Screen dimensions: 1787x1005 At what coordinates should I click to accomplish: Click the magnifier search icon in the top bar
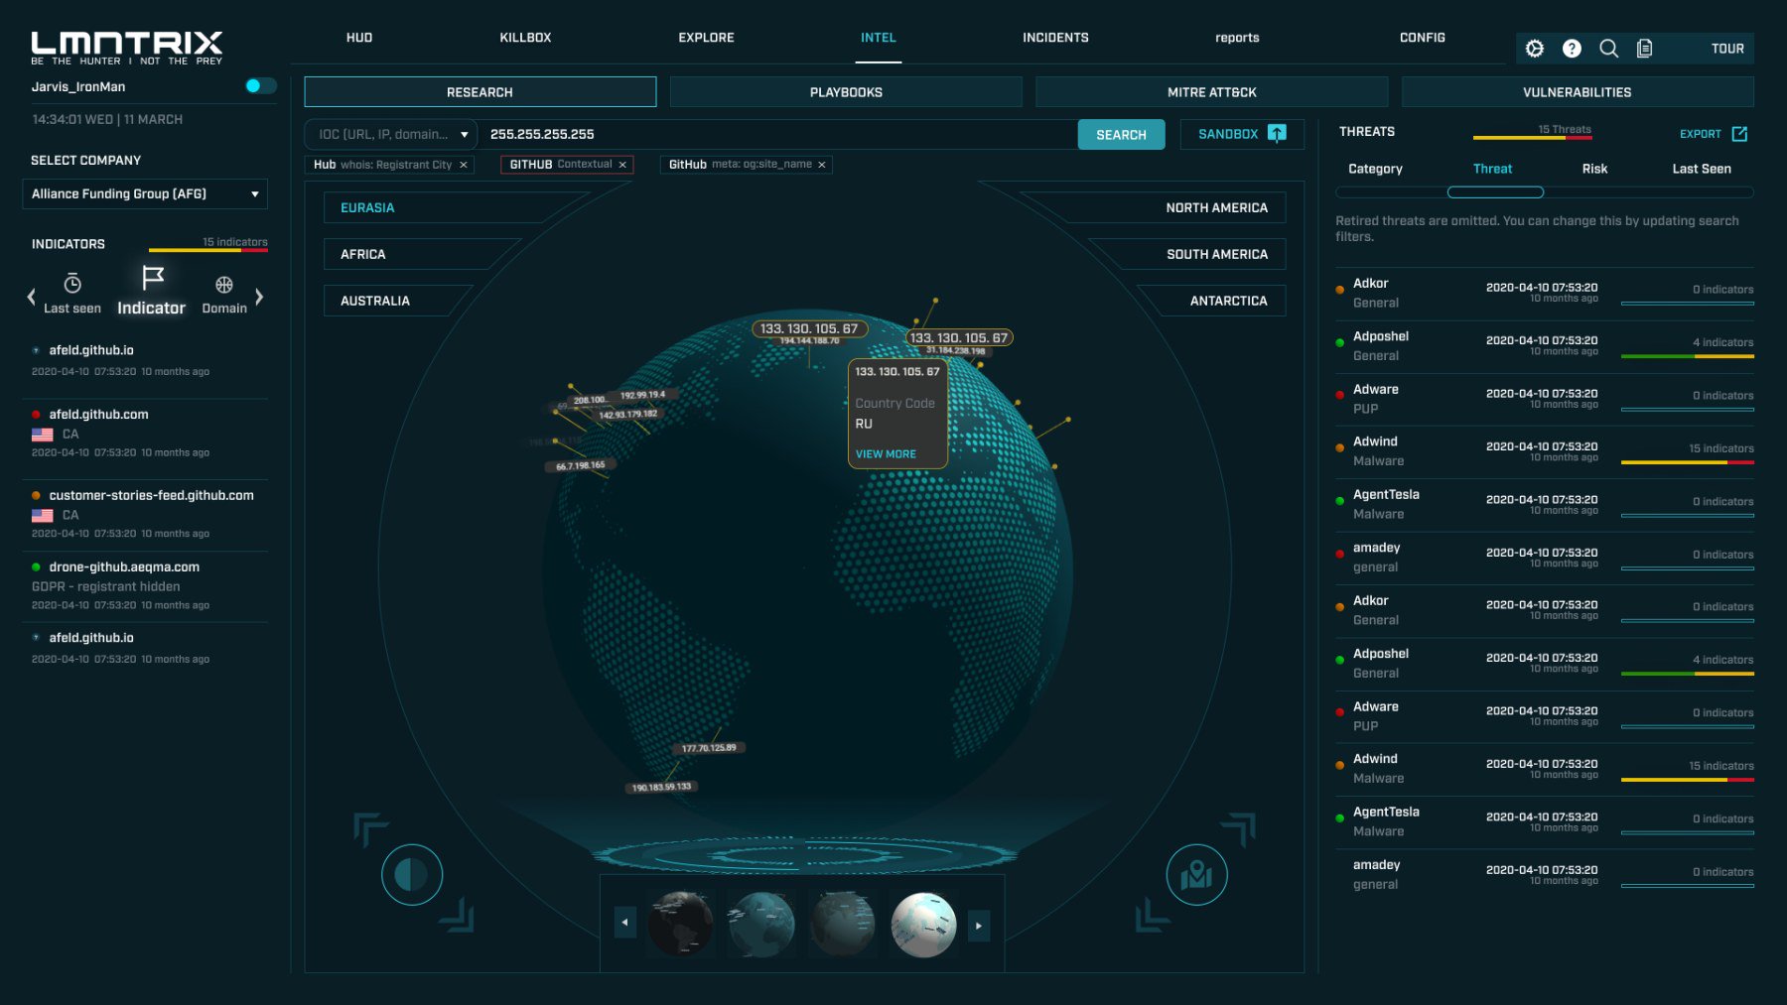tap(1608, 49)
